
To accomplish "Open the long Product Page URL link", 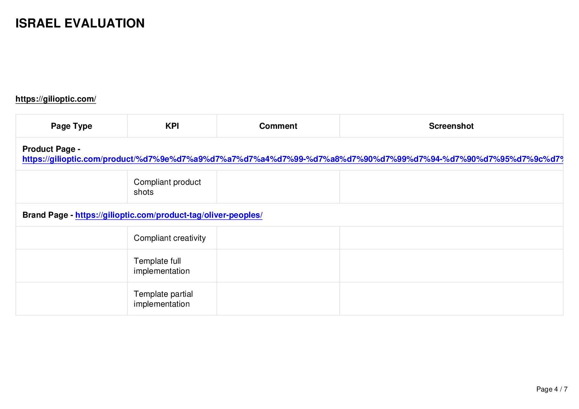I will (293, 159).
